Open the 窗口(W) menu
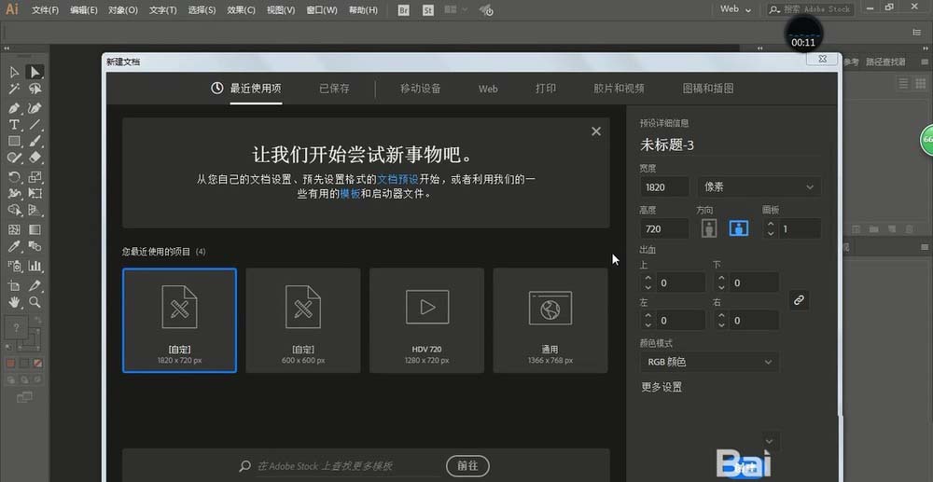 click(321, 10)
